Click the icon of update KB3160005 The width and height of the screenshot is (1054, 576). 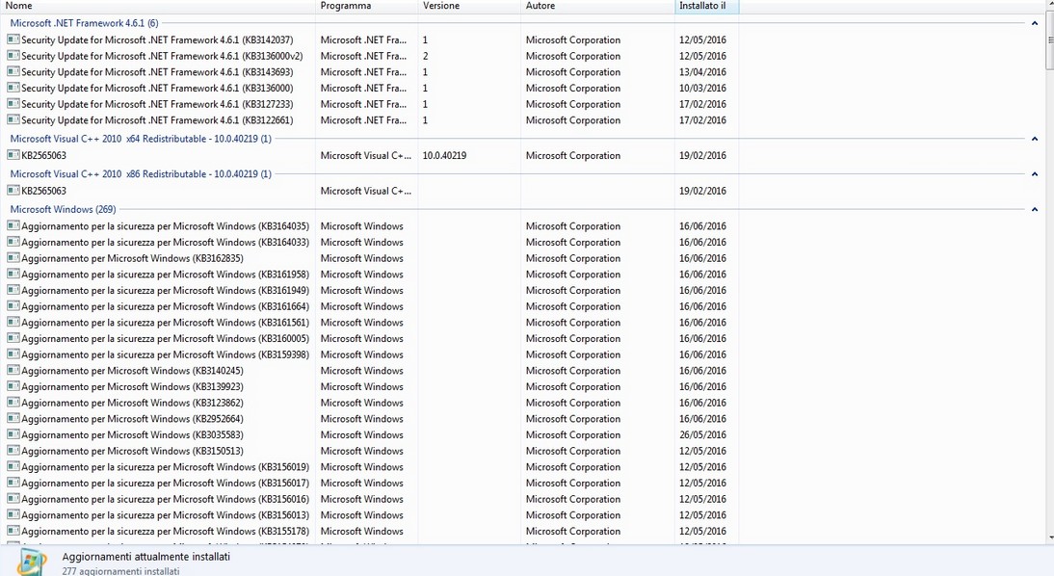pos(13,339)
